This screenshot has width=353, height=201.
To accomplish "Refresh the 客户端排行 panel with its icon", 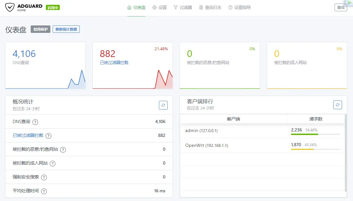I will (x=337, y=105).
